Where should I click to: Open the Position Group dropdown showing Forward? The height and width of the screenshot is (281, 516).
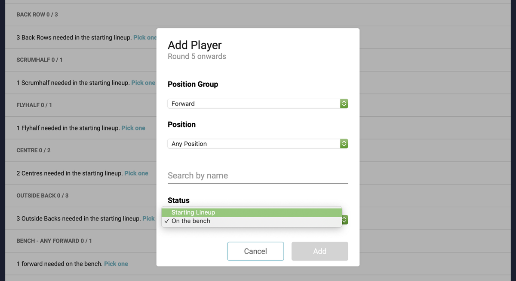point(258,103)
